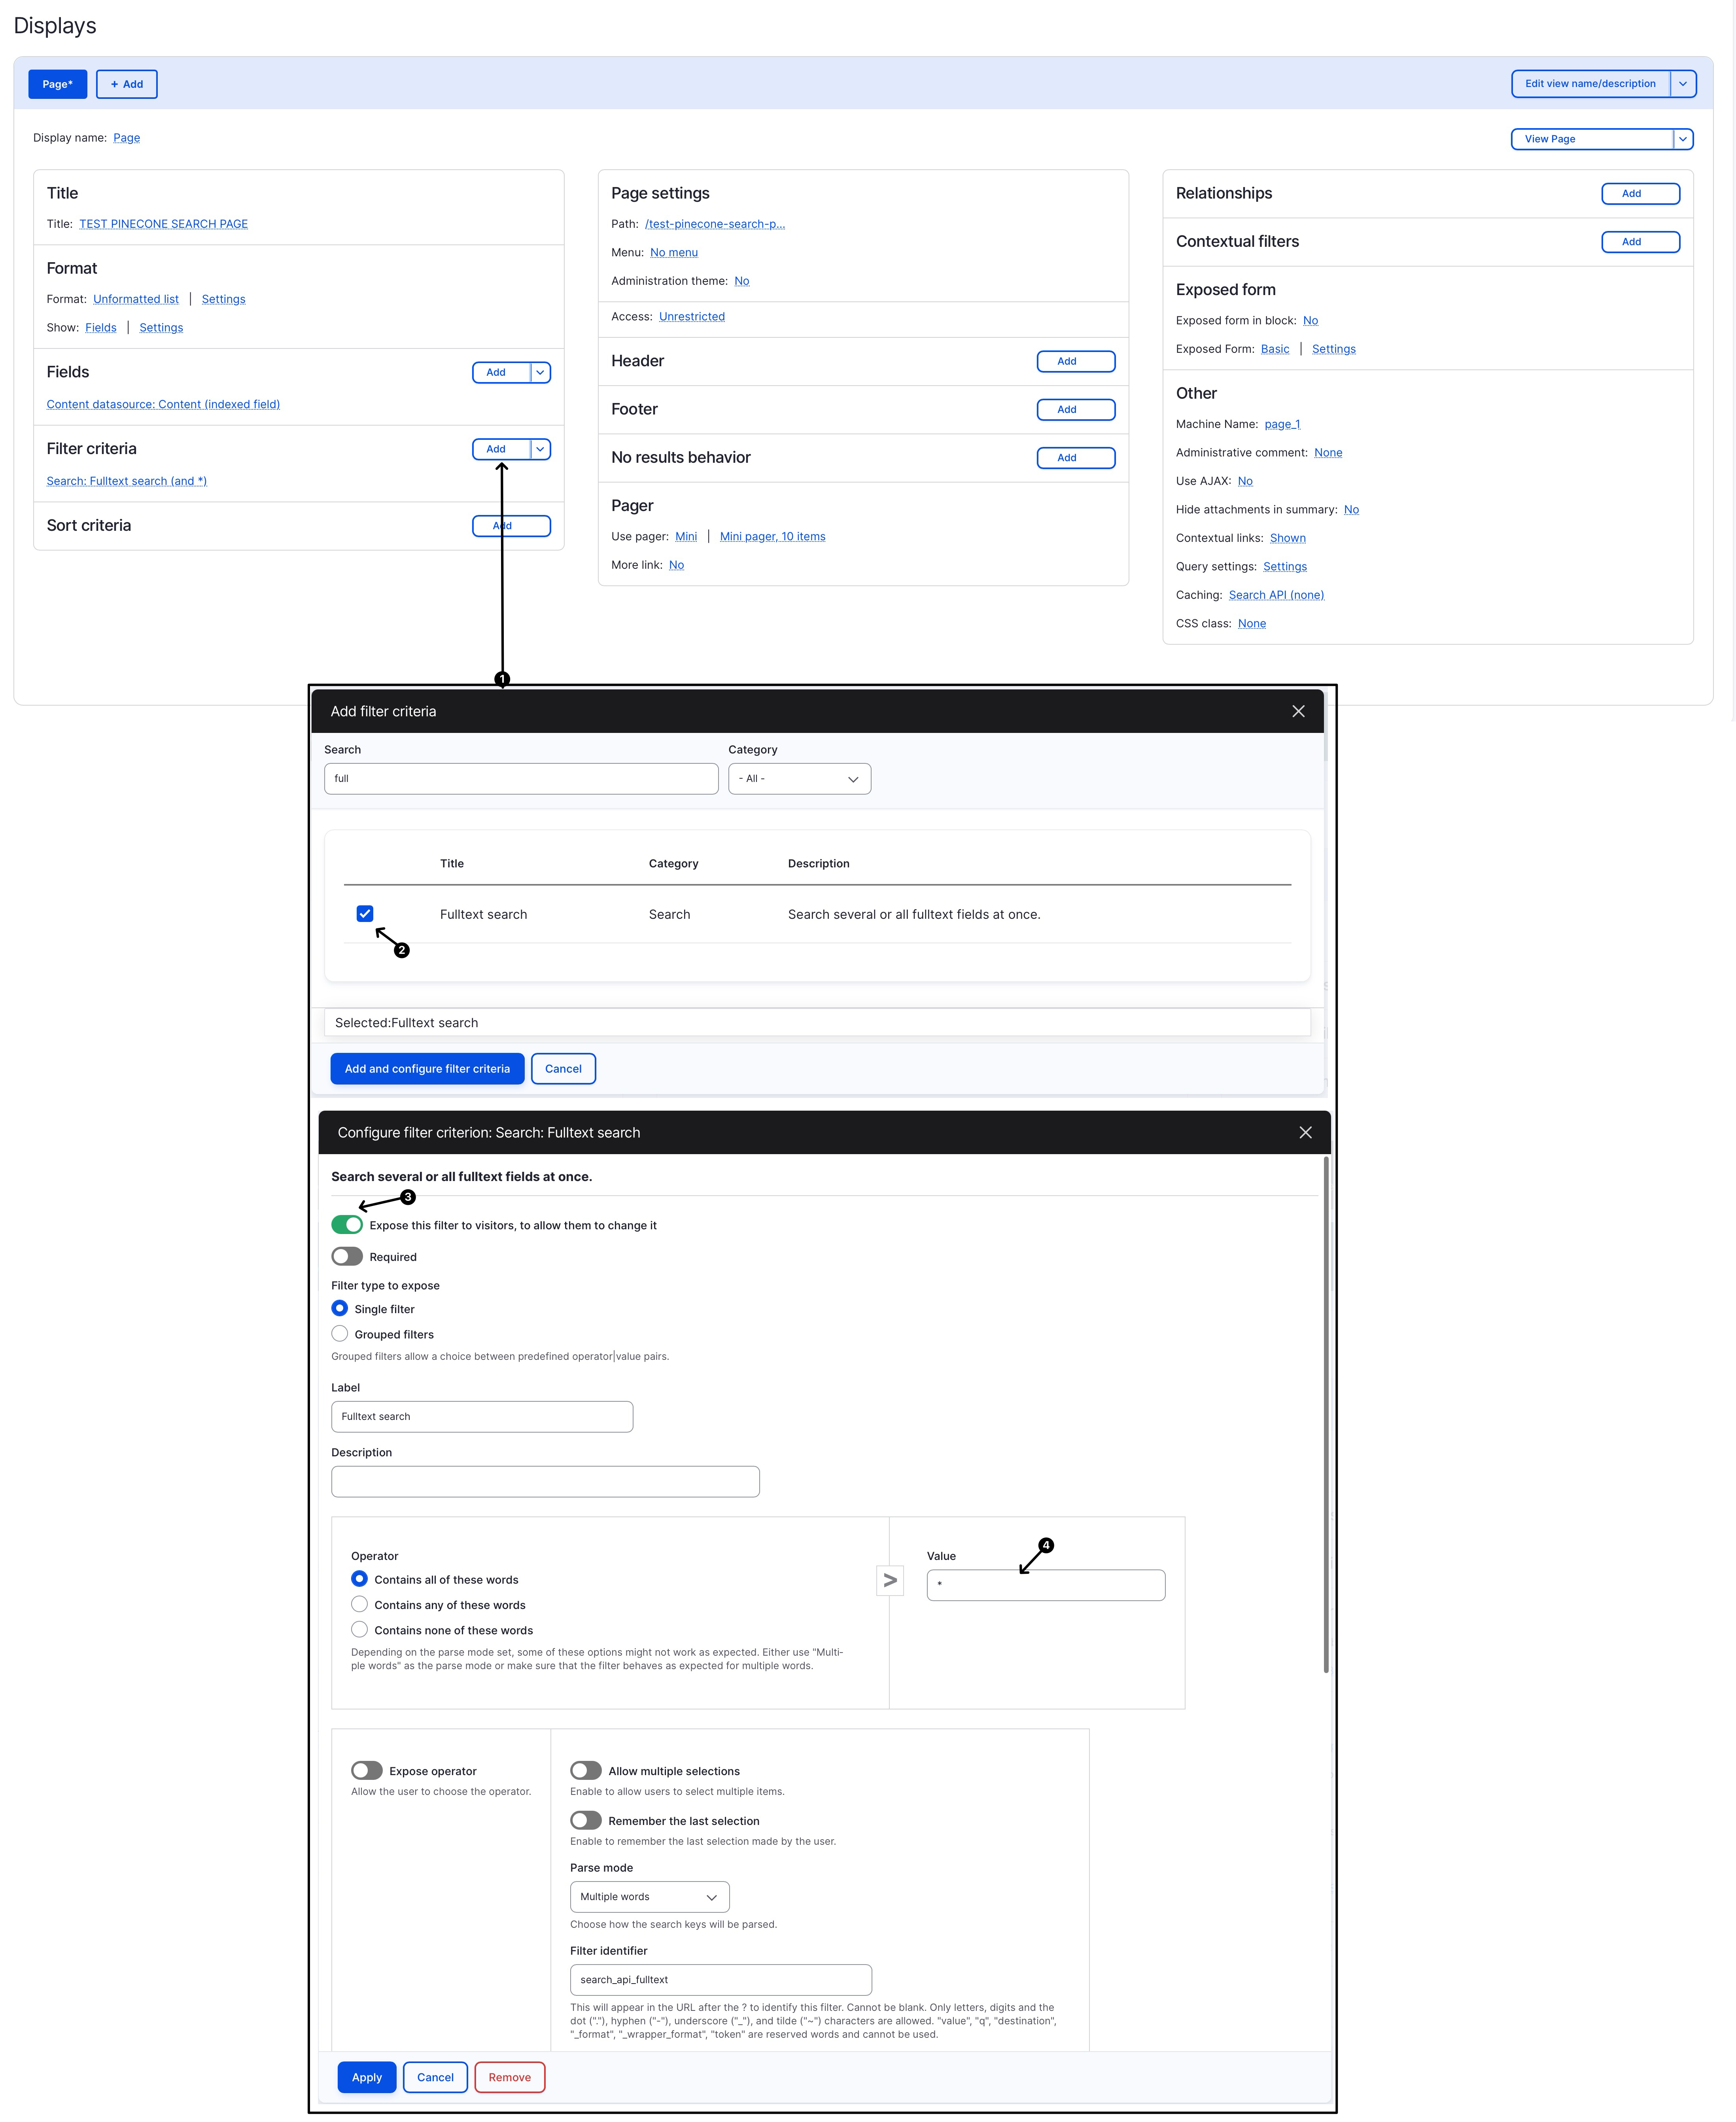Viewport: 1736px width, 2122px height.
Task: Open the Unformatted list format link
Action: point(136,299)
